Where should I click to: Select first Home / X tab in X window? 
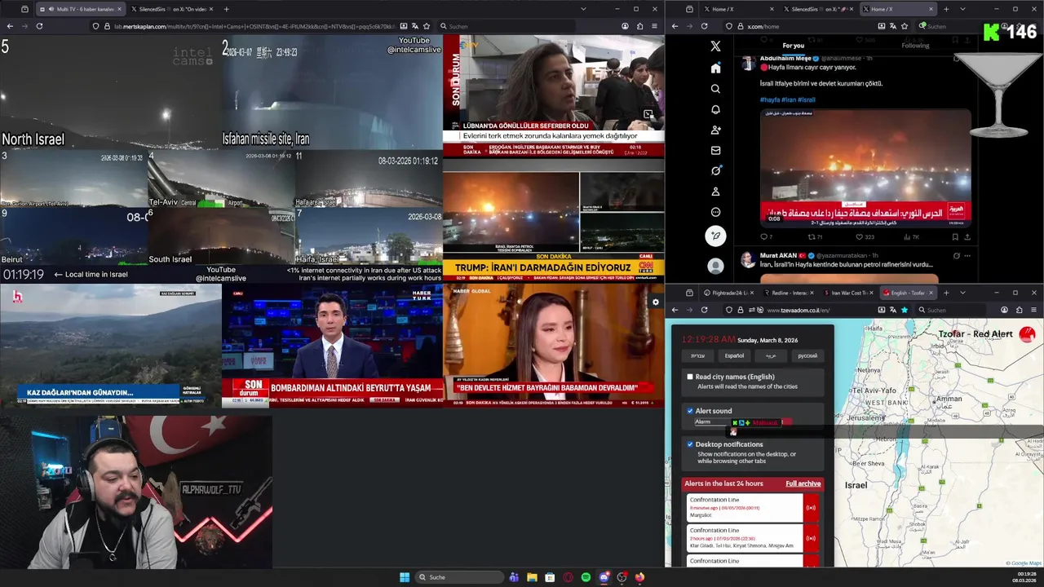click(738, 9)
